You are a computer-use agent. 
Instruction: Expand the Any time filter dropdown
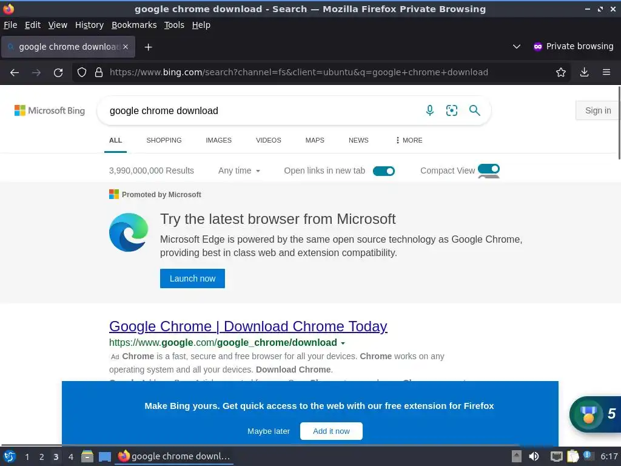[239, 171]
